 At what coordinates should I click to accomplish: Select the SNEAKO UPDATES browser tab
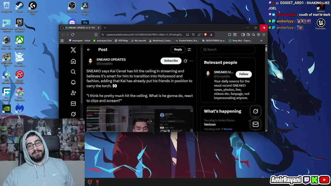[80, 28]
